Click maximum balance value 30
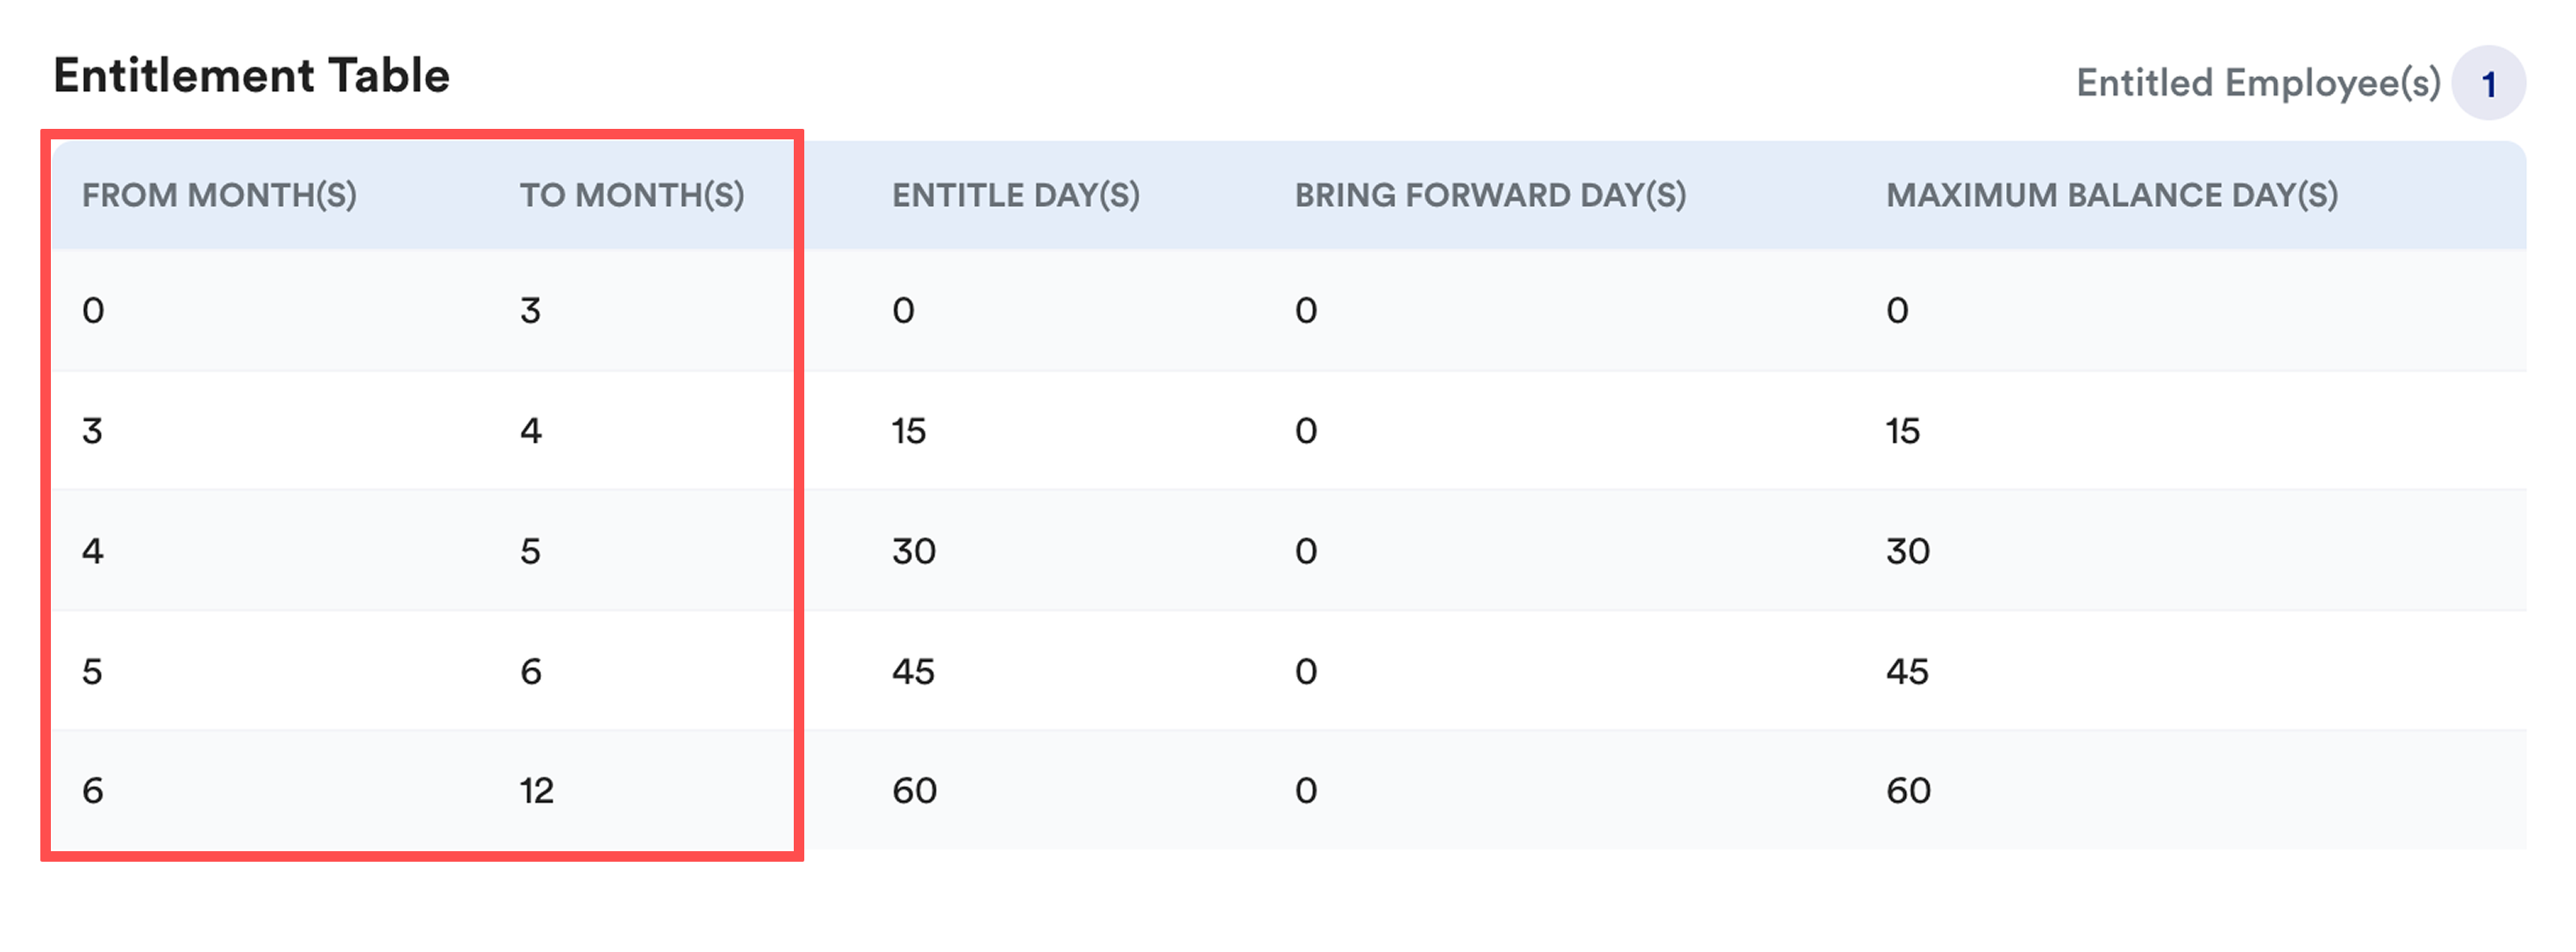This screenshot has width=2576, height=952. pyautogui.click(x=1908, y=551)
